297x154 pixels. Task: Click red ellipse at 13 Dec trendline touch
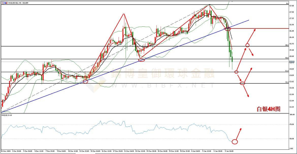point(85,81)
